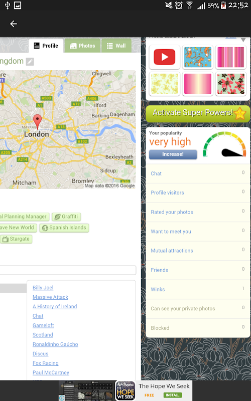Select the Graffiti interest tag

pyautogui.click(x=66, y=217)
